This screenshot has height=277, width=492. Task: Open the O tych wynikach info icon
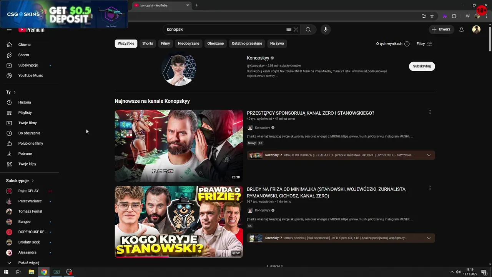click(407, 44)
